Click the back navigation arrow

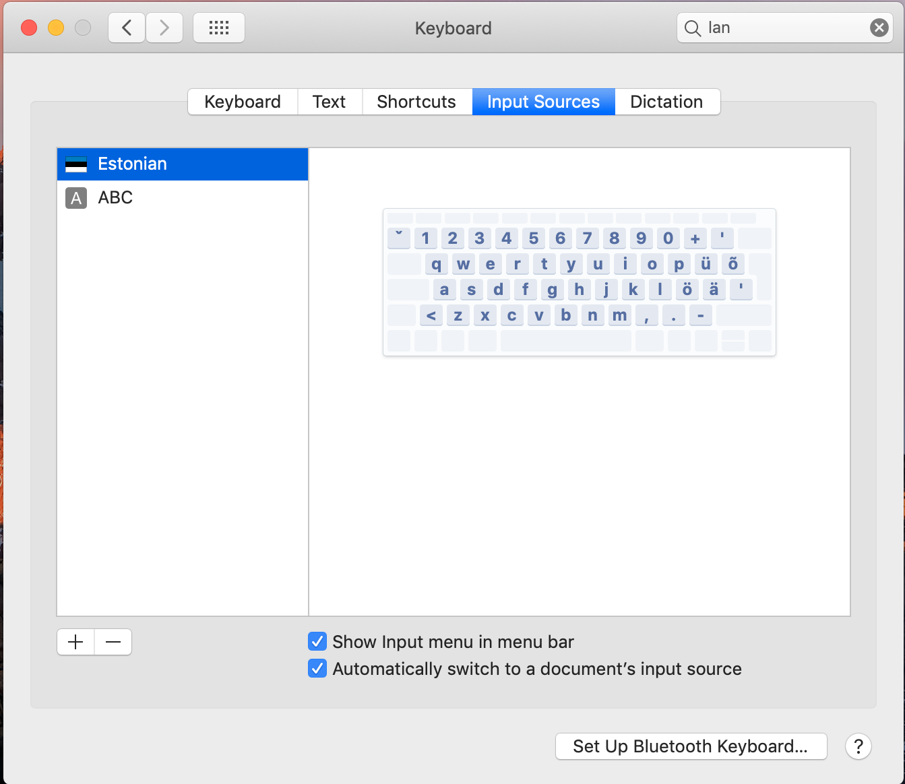click(x=126, y=28)
